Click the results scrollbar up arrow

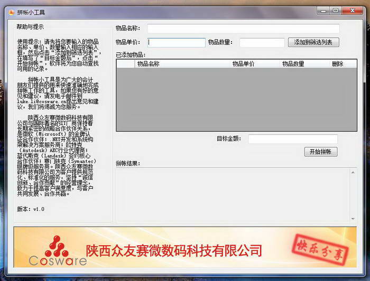coord(353,173)
